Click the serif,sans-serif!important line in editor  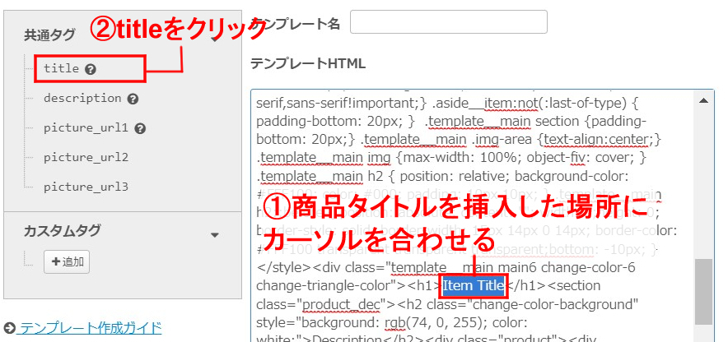click(x=342, y=104)
